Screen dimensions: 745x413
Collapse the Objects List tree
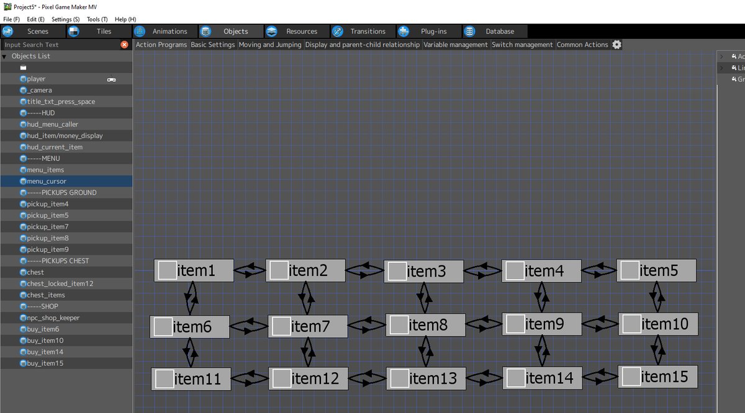click(5, 55)
